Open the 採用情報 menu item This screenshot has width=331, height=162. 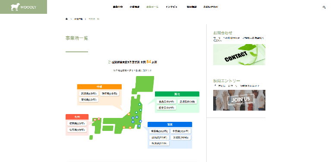click(x=192, y=7)
